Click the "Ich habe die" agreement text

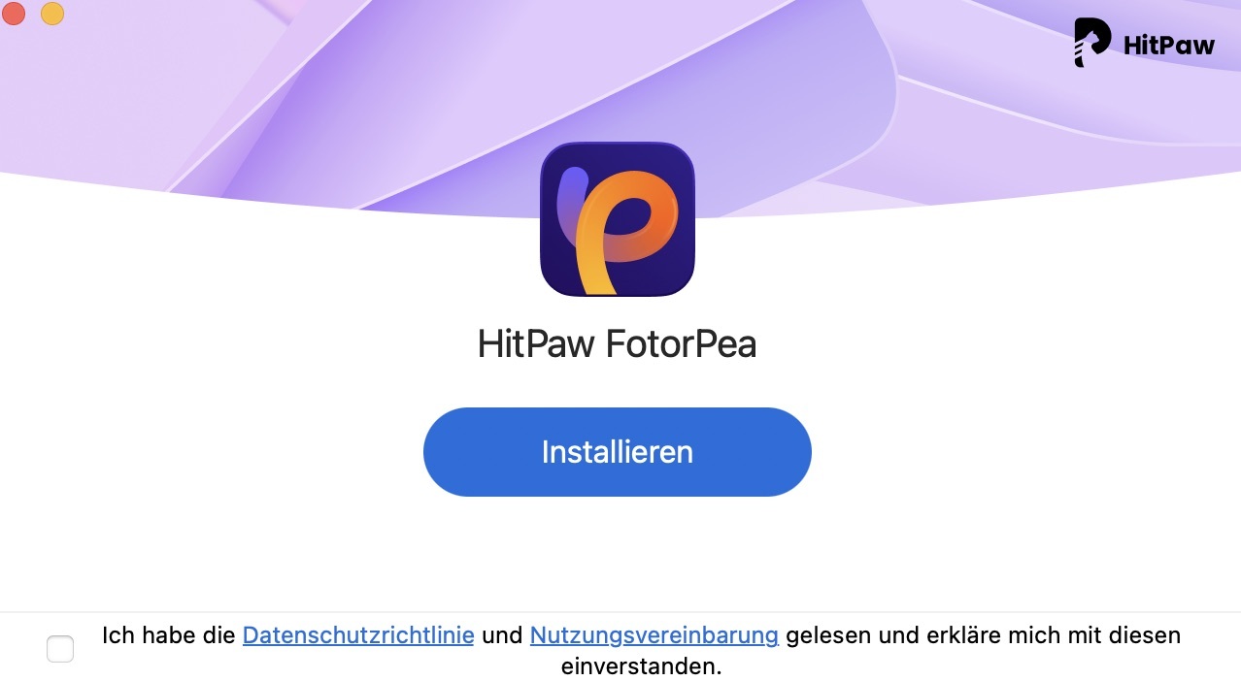[x=169, y=635]
